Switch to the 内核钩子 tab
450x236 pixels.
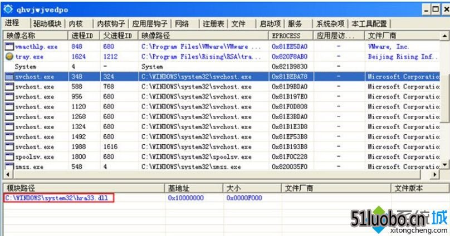click(111, 23)
